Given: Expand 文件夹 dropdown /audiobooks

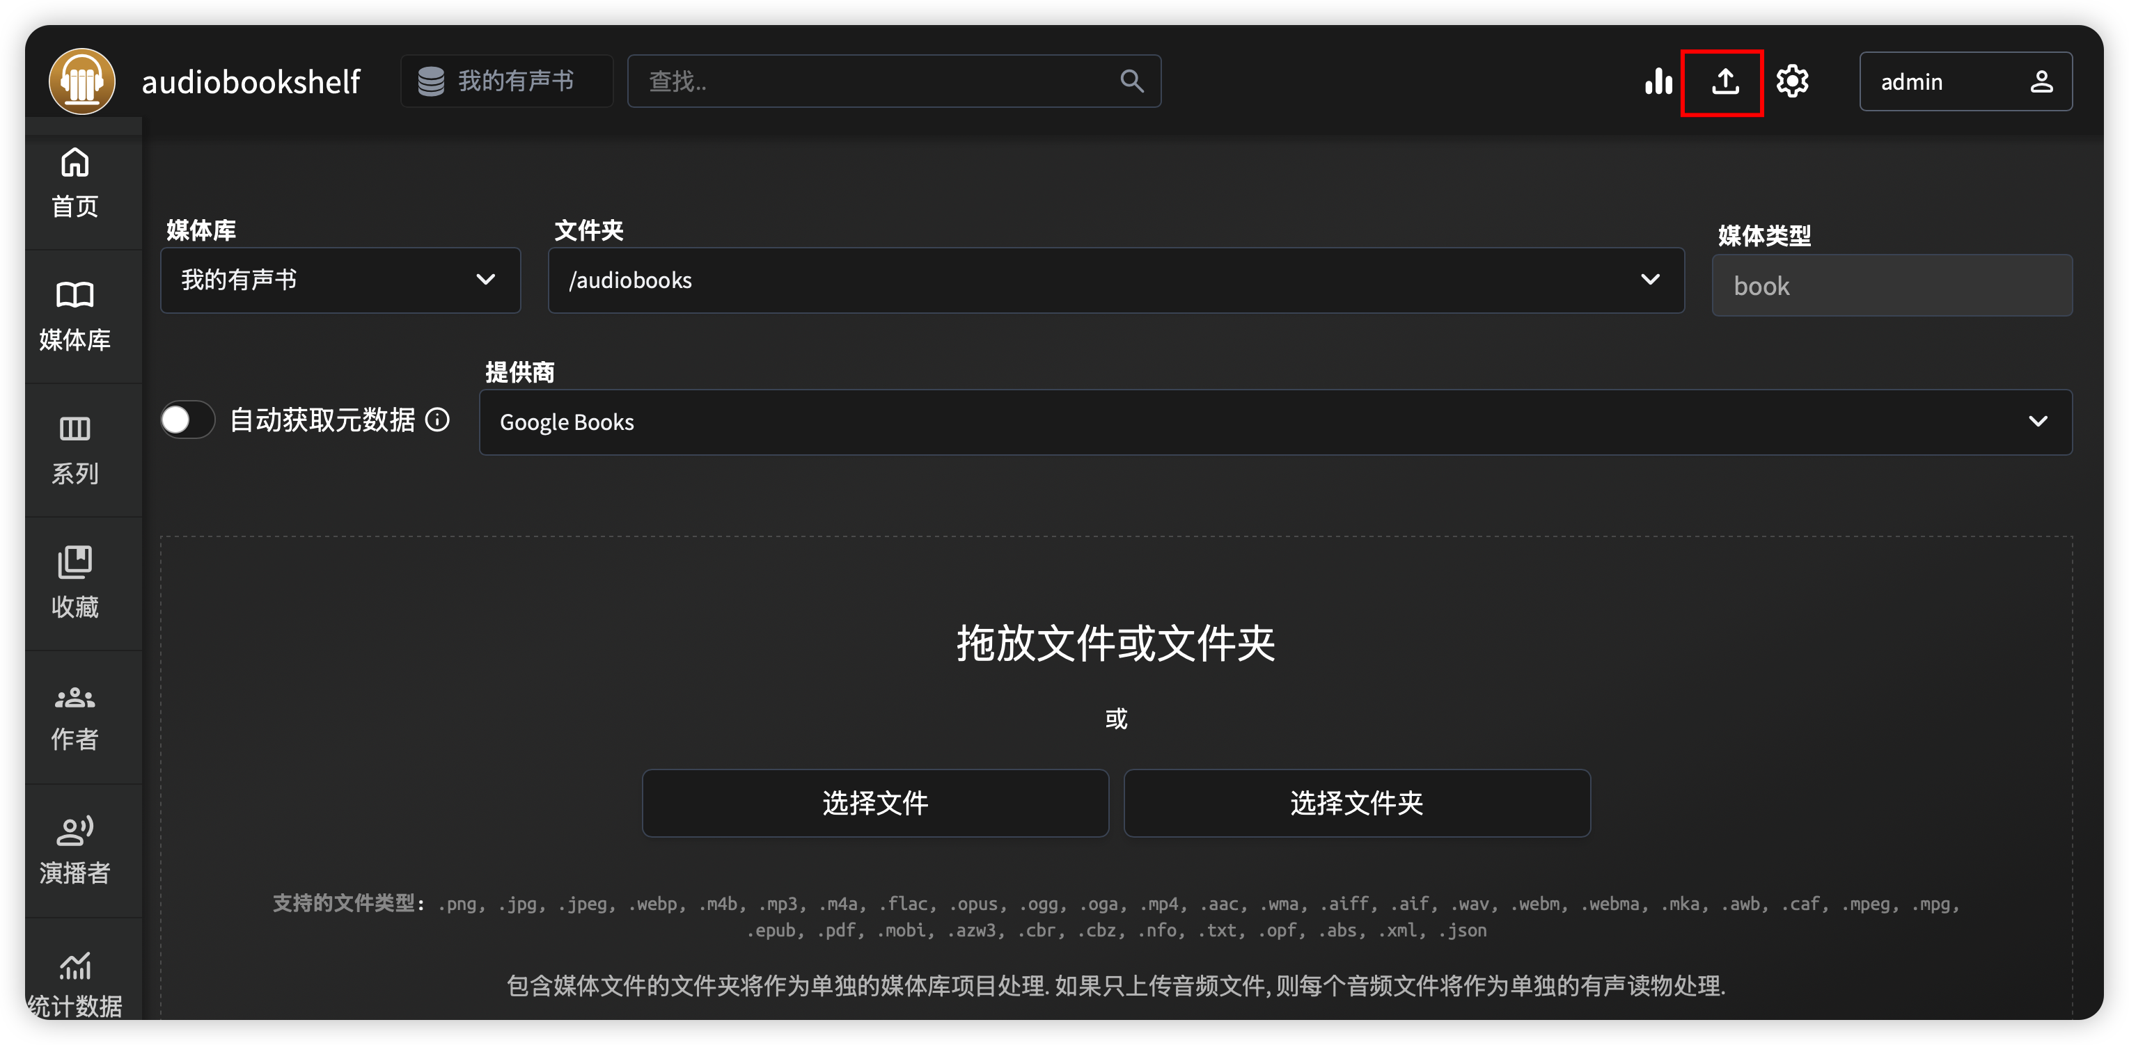Looking at the screenshot, I should point(1115,280).
